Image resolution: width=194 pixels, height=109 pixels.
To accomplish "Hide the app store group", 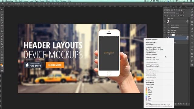I will pyautogui.click(x=165, y=33).
